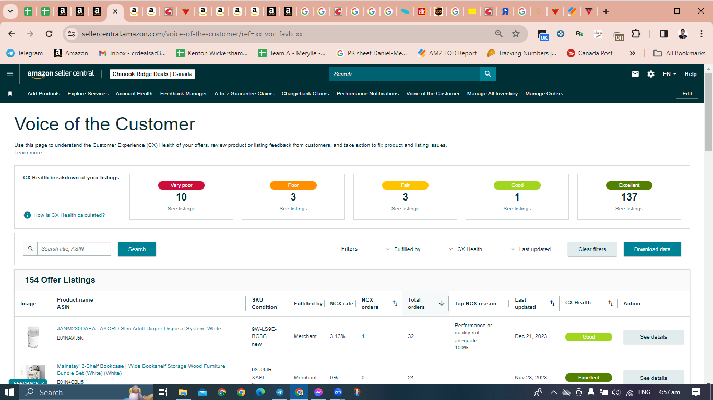Open the Chrome three-dot menu
The height and width of the screenshot is (400, 713).
700,34
